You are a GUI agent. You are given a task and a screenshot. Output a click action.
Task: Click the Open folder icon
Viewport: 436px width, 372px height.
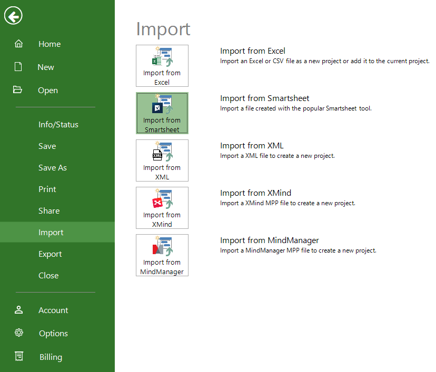[17, 90]
